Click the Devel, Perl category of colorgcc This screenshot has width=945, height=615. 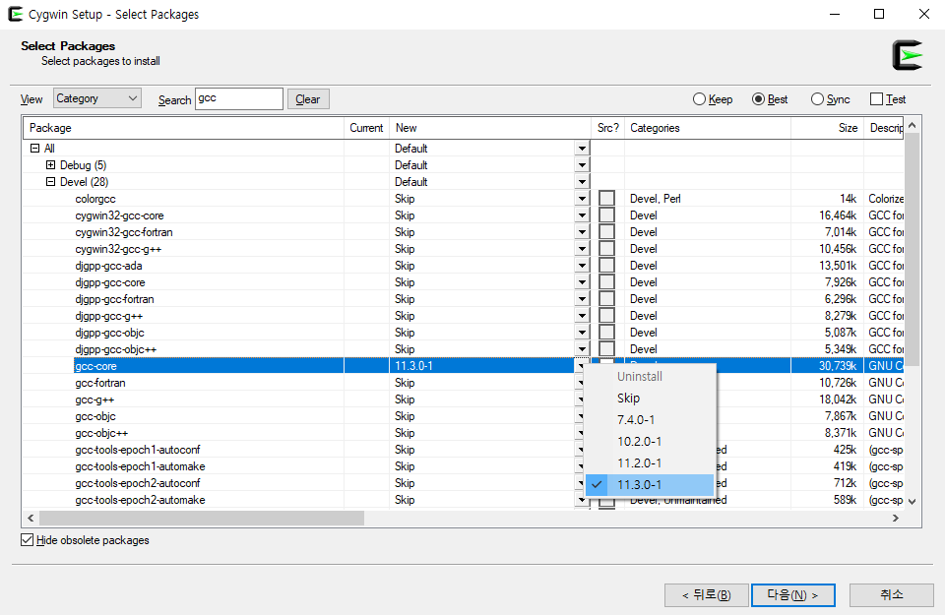click(656, 198)
